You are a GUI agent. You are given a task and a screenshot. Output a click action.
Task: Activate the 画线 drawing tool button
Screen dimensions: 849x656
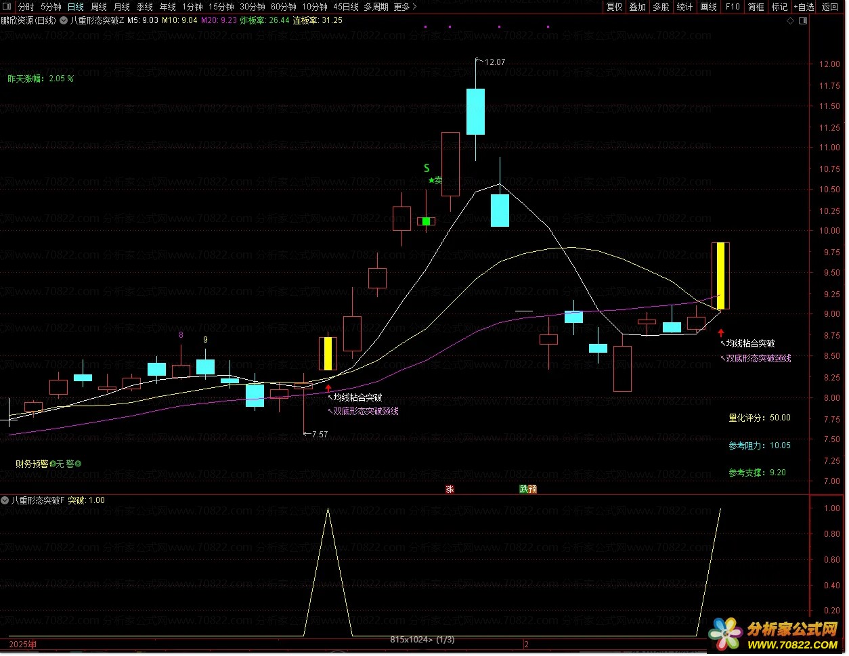(x=708, y=7)
